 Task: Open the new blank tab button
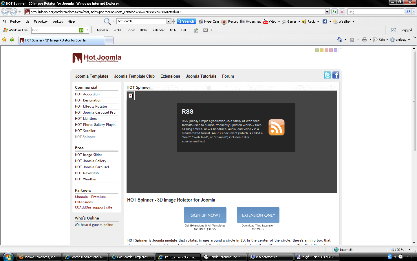109,40
